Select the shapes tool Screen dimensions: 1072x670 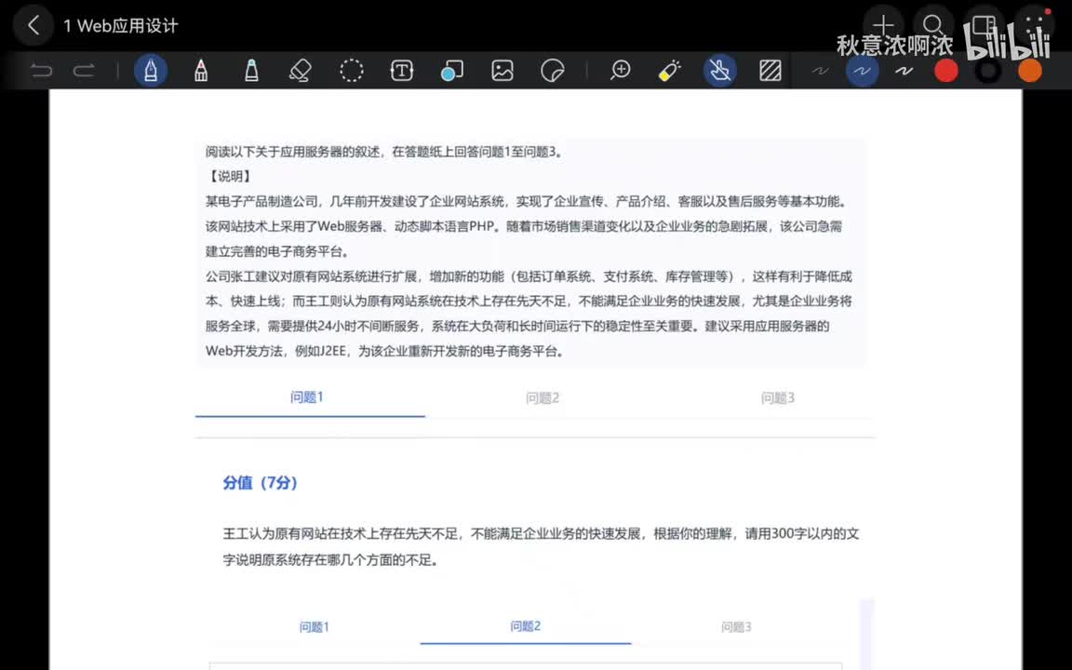(x=452, y=71)
